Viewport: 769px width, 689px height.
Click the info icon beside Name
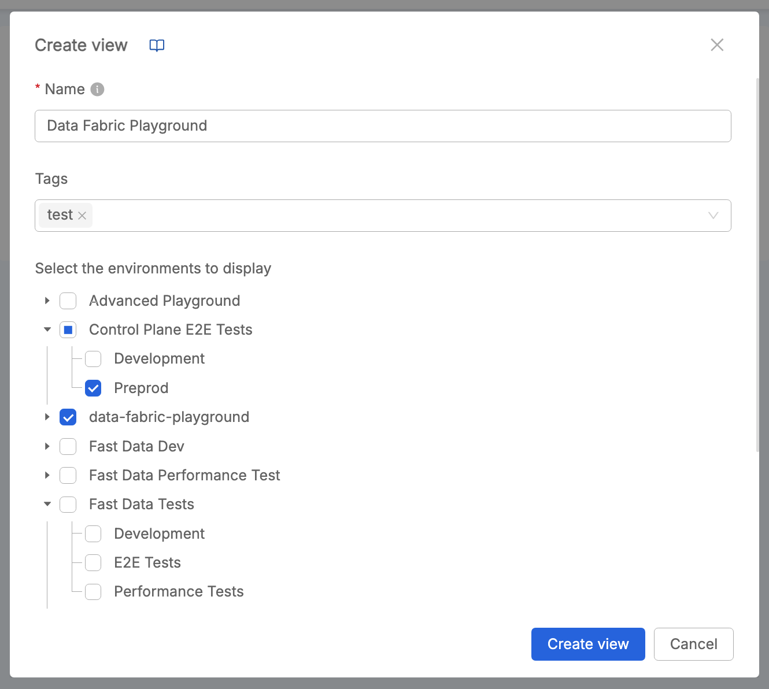(98, 89)
